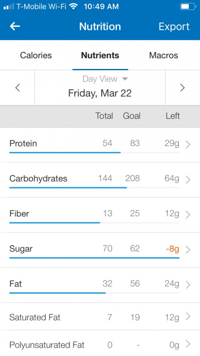Go to next day with right chevron
The width and height of the screenshot is (200, 356).
tap(182, 88)
